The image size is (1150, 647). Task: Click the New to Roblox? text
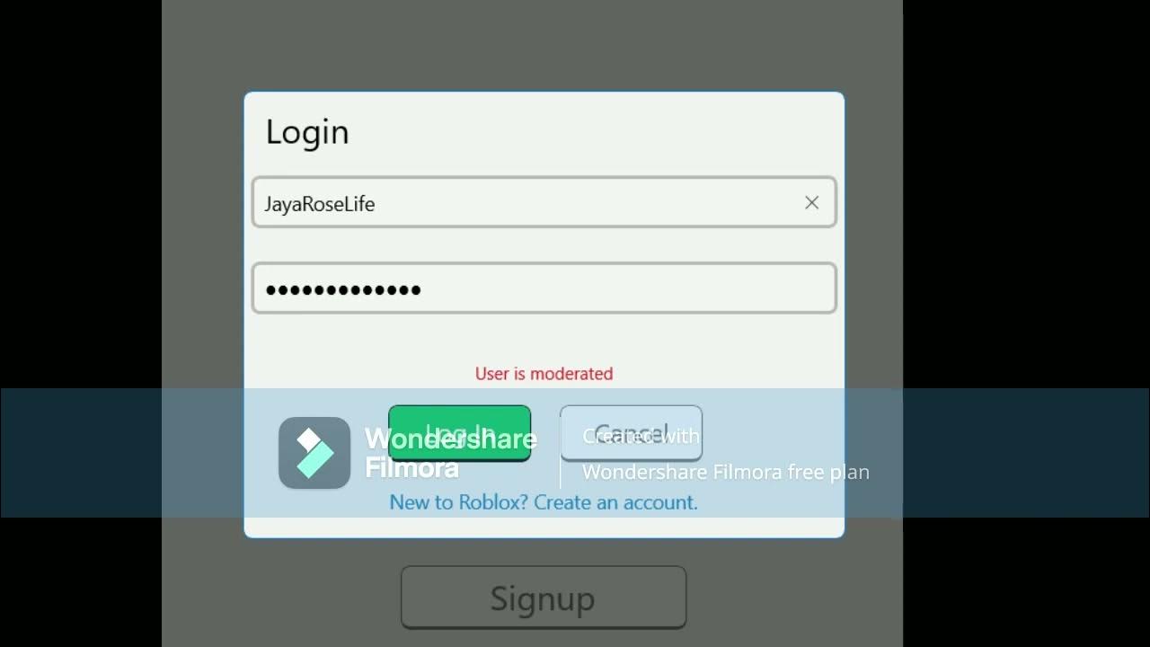click(459, 502)
